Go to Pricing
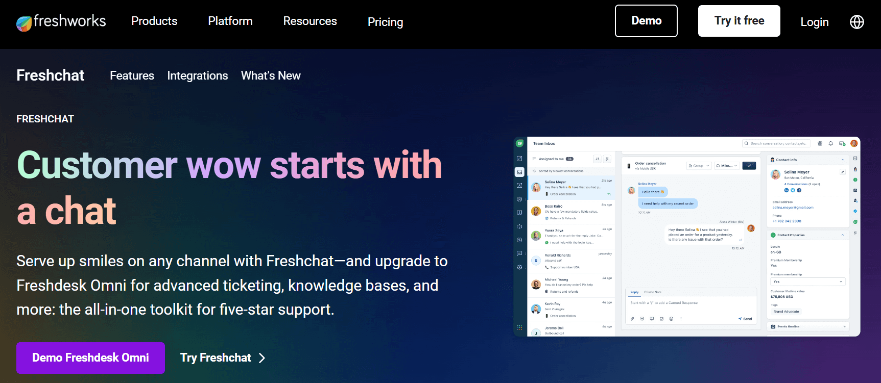Viewport: 881px width, 383px height. tap(386, 22)
